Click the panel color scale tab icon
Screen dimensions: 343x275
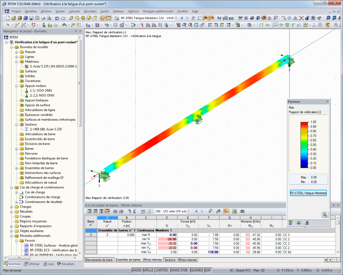tap(291, 222)
